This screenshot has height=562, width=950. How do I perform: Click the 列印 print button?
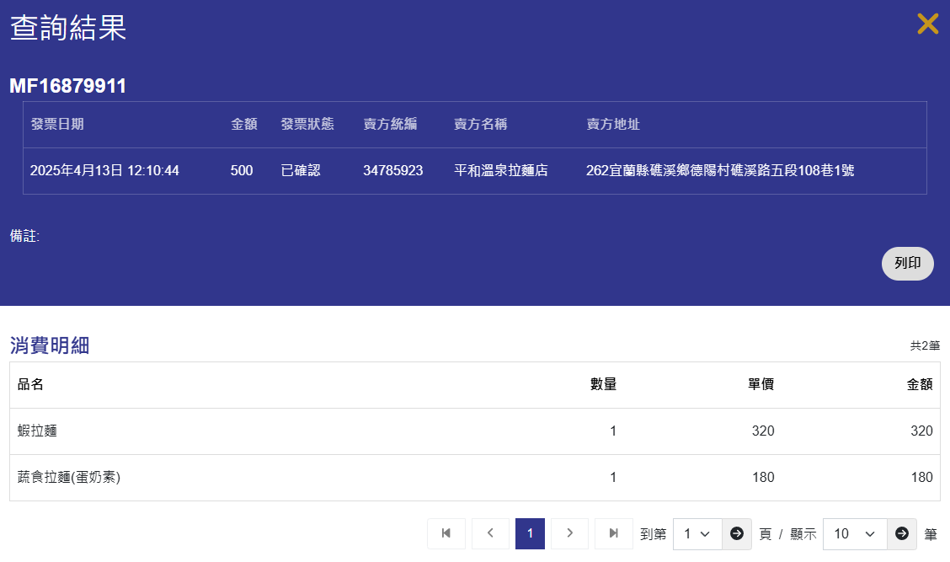[x=907, y=264]
